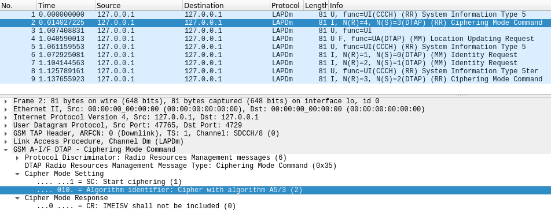Select packet 9 Ciphering Mode Command row
This screenshot has width=551, height=214.
[275, 79]
